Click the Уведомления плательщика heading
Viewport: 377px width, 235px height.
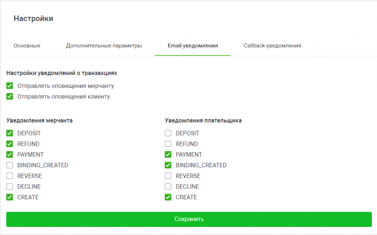[203, 120]
